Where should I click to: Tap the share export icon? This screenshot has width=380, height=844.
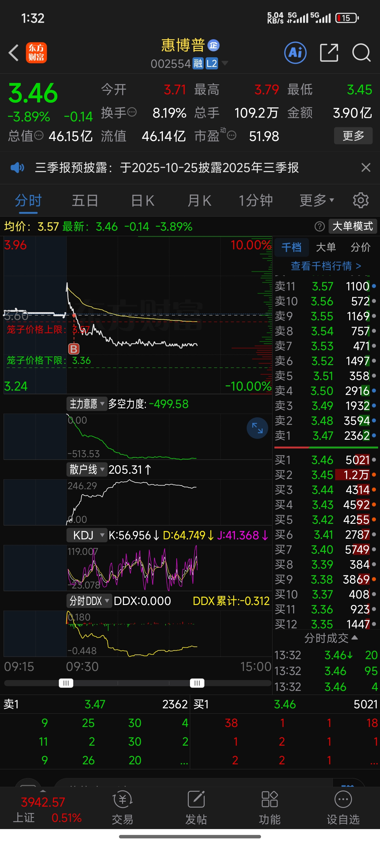[x=329, y=52]
